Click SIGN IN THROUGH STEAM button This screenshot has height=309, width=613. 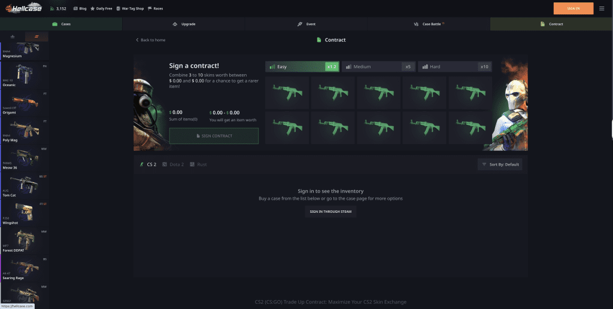[x=330, y=212]
